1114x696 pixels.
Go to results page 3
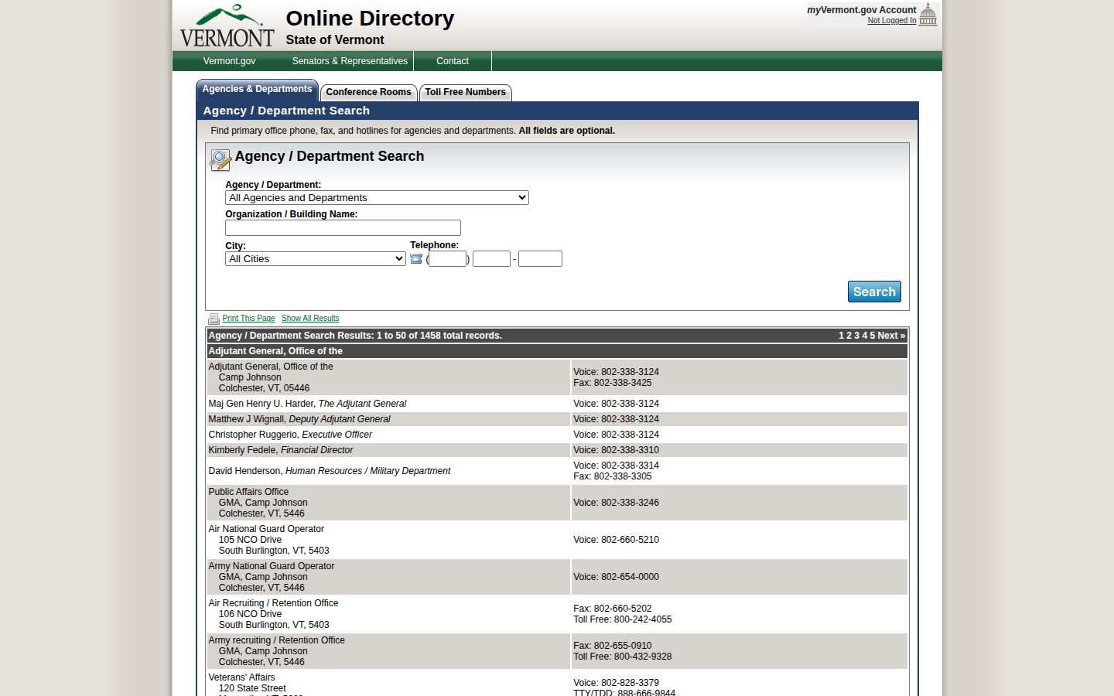(856, 336)
